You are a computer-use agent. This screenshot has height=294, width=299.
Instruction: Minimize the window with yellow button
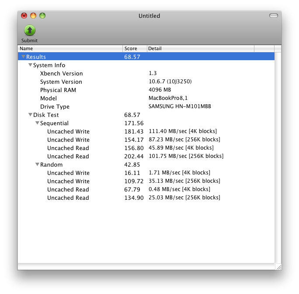click(33, 16)
